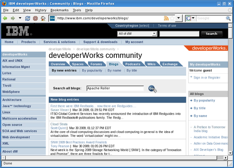234x168 pixels.
Task: Switch to the Exchange tab
Action: point(170,64)
